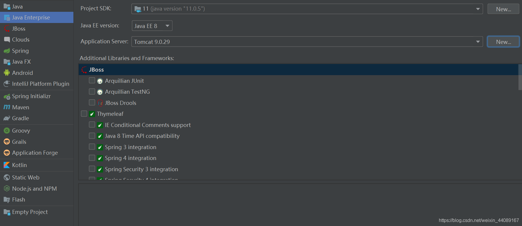Select the Groovy label in sidebar

click(21, 131)
